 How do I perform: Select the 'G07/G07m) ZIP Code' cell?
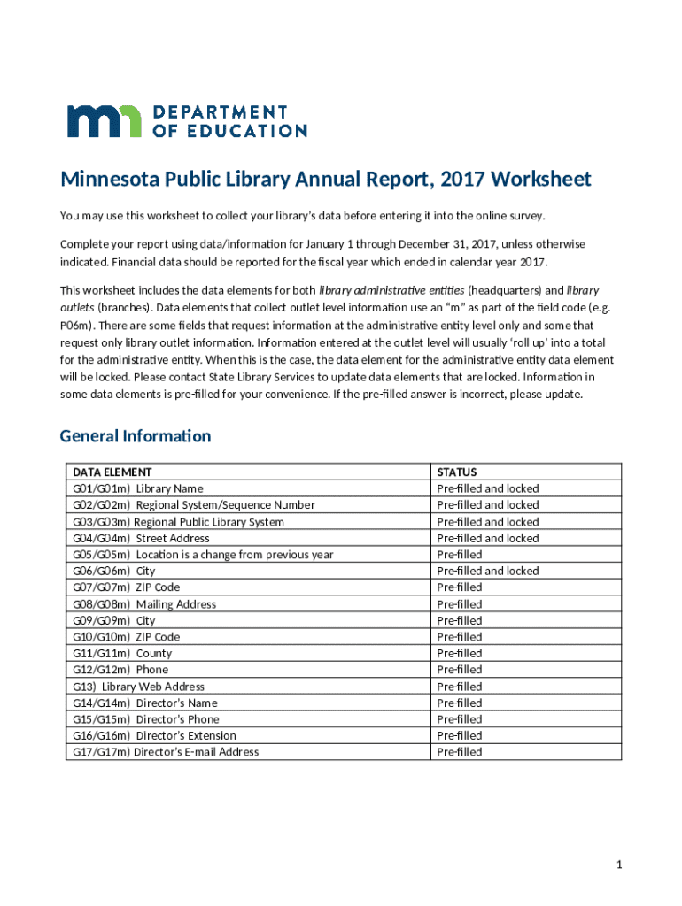coord(126,587)
